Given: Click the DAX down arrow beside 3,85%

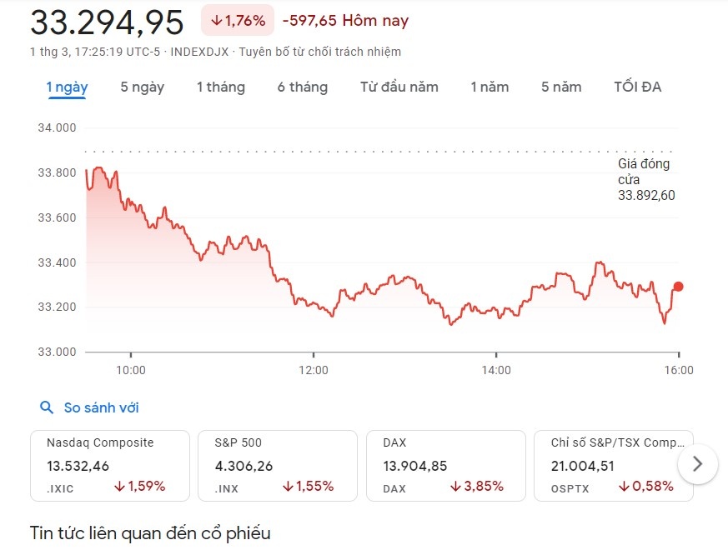Looking at the screenshot, I should (x=456, y=487).
